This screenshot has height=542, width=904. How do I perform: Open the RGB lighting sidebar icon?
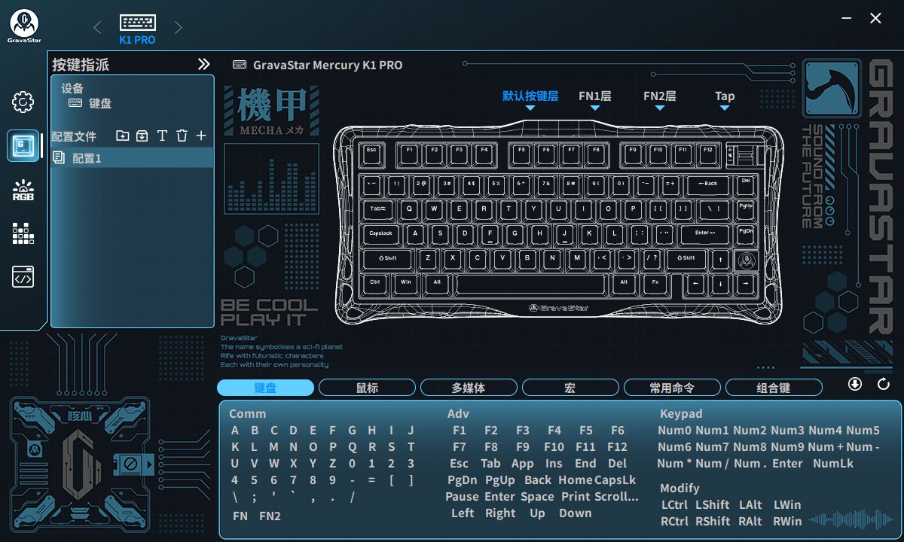pyautogui.click(x=23, y=190)
